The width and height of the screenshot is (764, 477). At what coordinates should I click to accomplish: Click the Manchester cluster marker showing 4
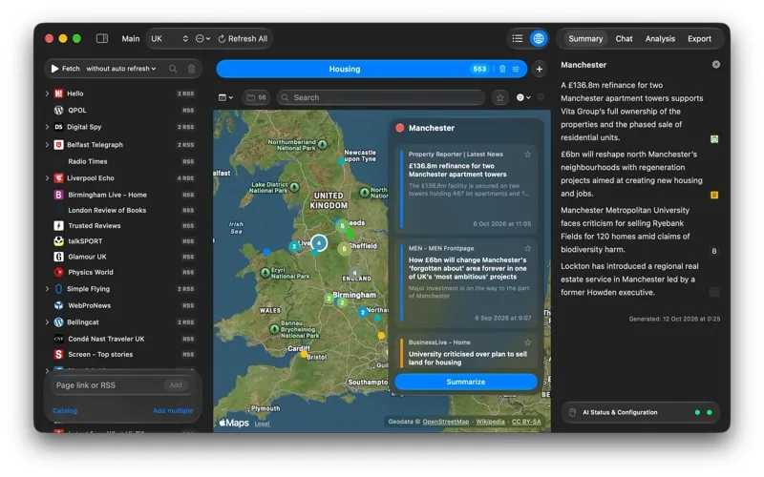(x=319, y=243)
